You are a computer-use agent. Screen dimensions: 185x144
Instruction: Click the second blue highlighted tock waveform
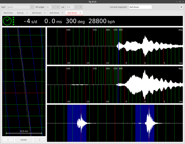145,123
